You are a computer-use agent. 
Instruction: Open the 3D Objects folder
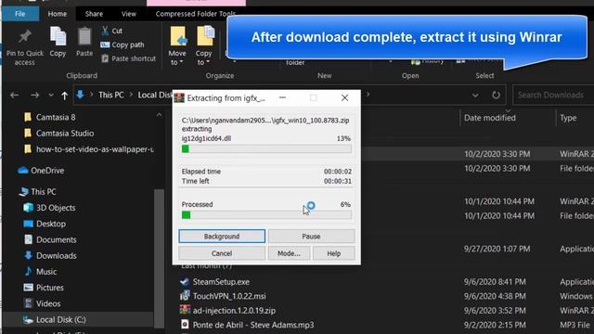[56, 208]
